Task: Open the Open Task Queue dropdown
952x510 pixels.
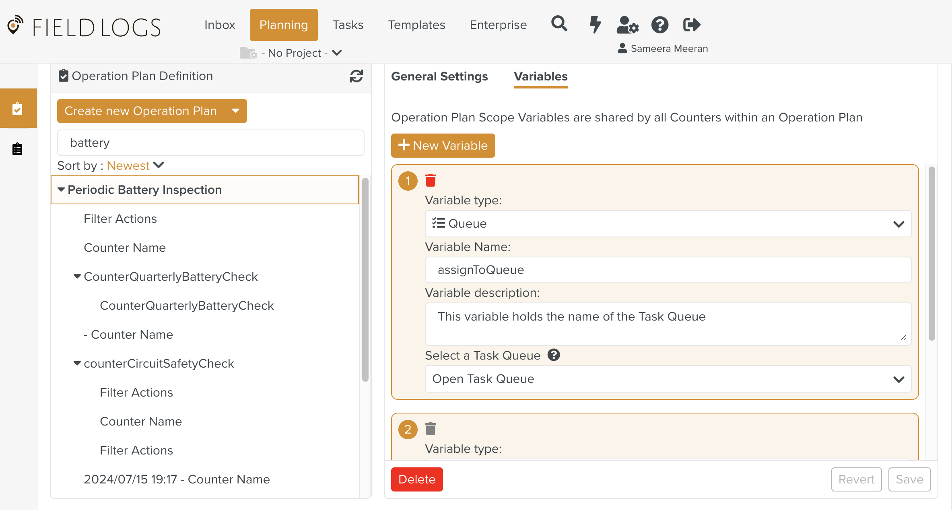Action: tap(668, 379)
